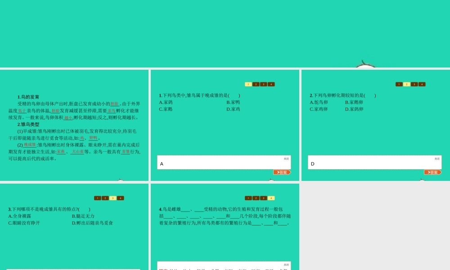Click number 4 button on question 3 slide
450x270 pixels.
pyautogui.click(x=121, y=198)
